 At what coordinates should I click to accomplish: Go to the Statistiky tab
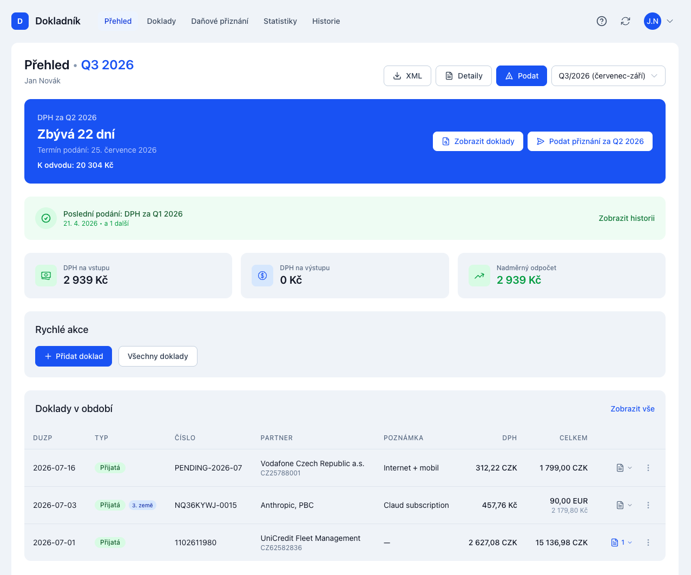(x=280, y=21)
